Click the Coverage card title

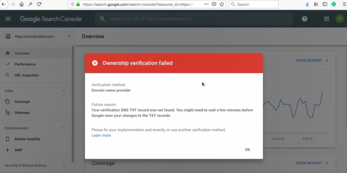[103, 163]
